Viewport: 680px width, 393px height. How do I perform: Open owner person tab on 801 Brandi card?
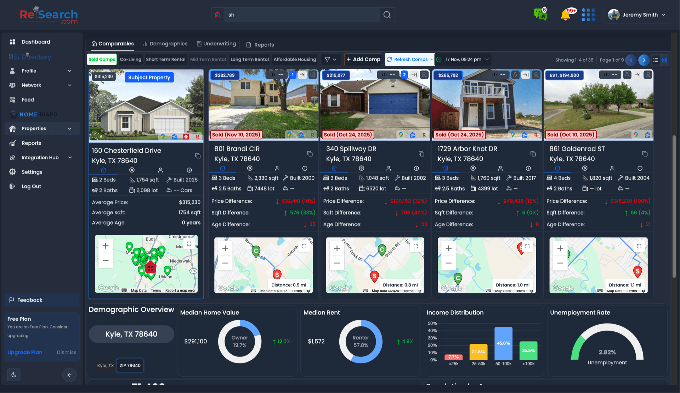pos(277,168)
